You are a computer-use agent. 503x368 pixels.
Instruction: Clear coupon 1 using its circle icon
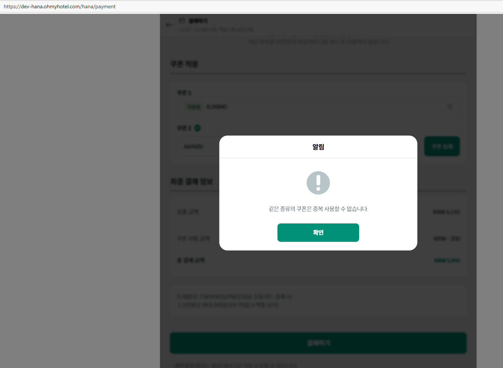pos(449,107)
